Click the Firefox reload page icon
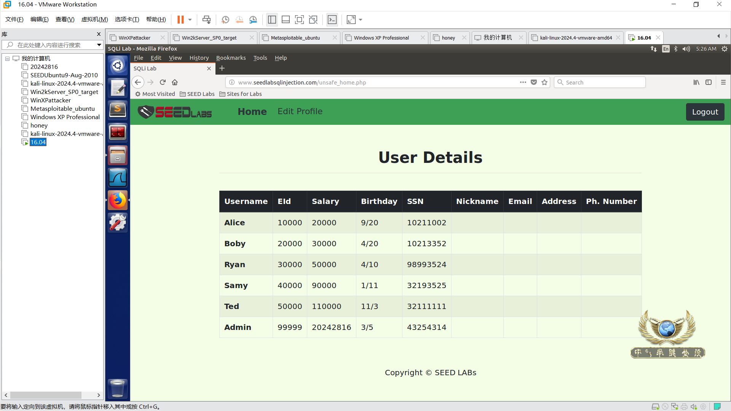731x411 pixels. pos(163,82)
